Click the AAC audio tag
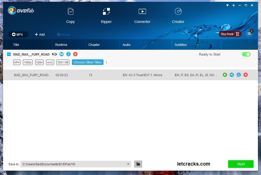Screen dimensions: 261x175 [x=50, y=62]
